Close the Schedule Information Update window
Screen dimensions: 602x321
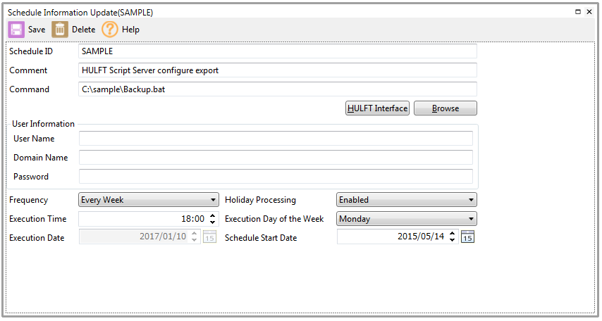pos(589,12)
